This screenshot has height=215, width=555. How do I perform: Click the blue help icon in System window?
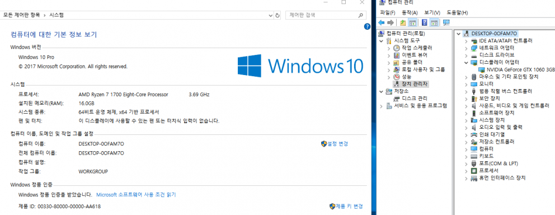tap(367, 26)
